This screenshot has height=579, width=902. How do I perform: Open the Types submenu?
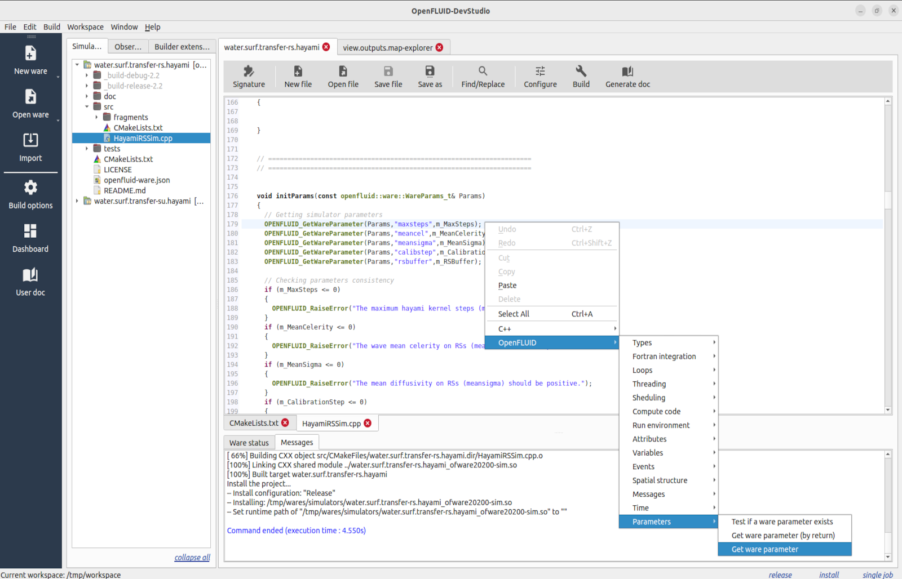pos(668,342)
